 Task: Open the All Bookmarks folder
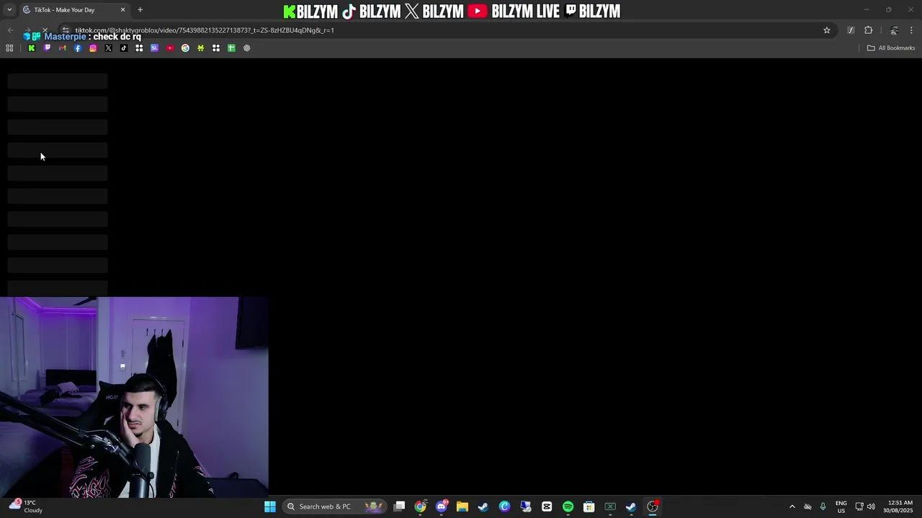click(891, 48)
